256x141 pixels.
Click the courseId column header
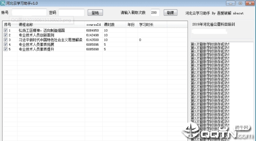(94, 25)
